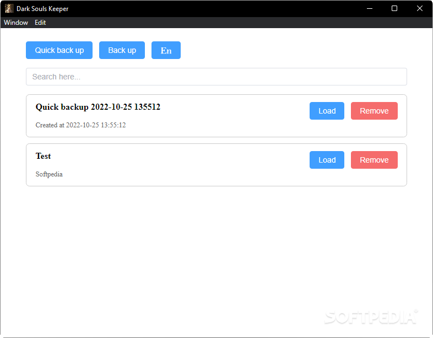The image size is (433, 338).
Task: Maximize the Dark Souls Keeper window
Action: tap(394, 9)
